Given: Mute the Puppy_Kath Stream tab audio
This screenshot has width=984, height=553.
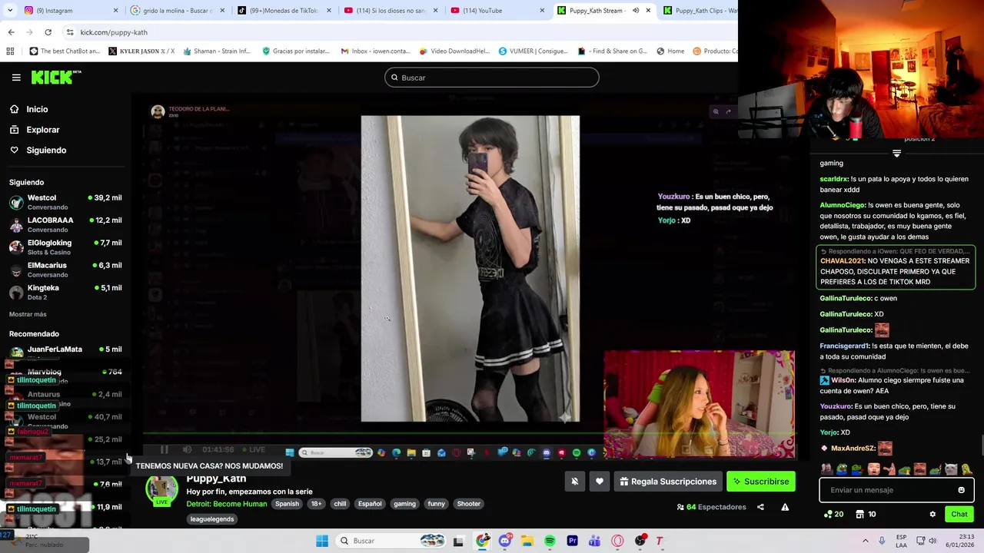Looking at the screenshot, I should (x=636, y=11).
